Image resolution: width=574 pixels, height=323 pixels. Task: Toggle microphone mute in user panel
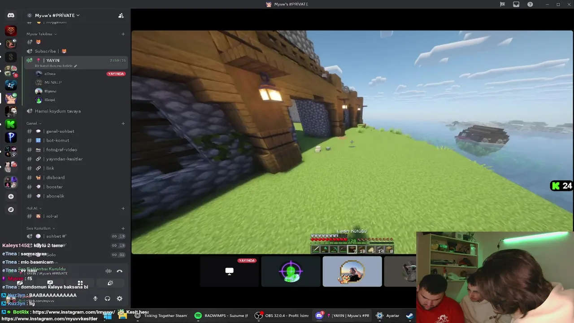(95, 298)
